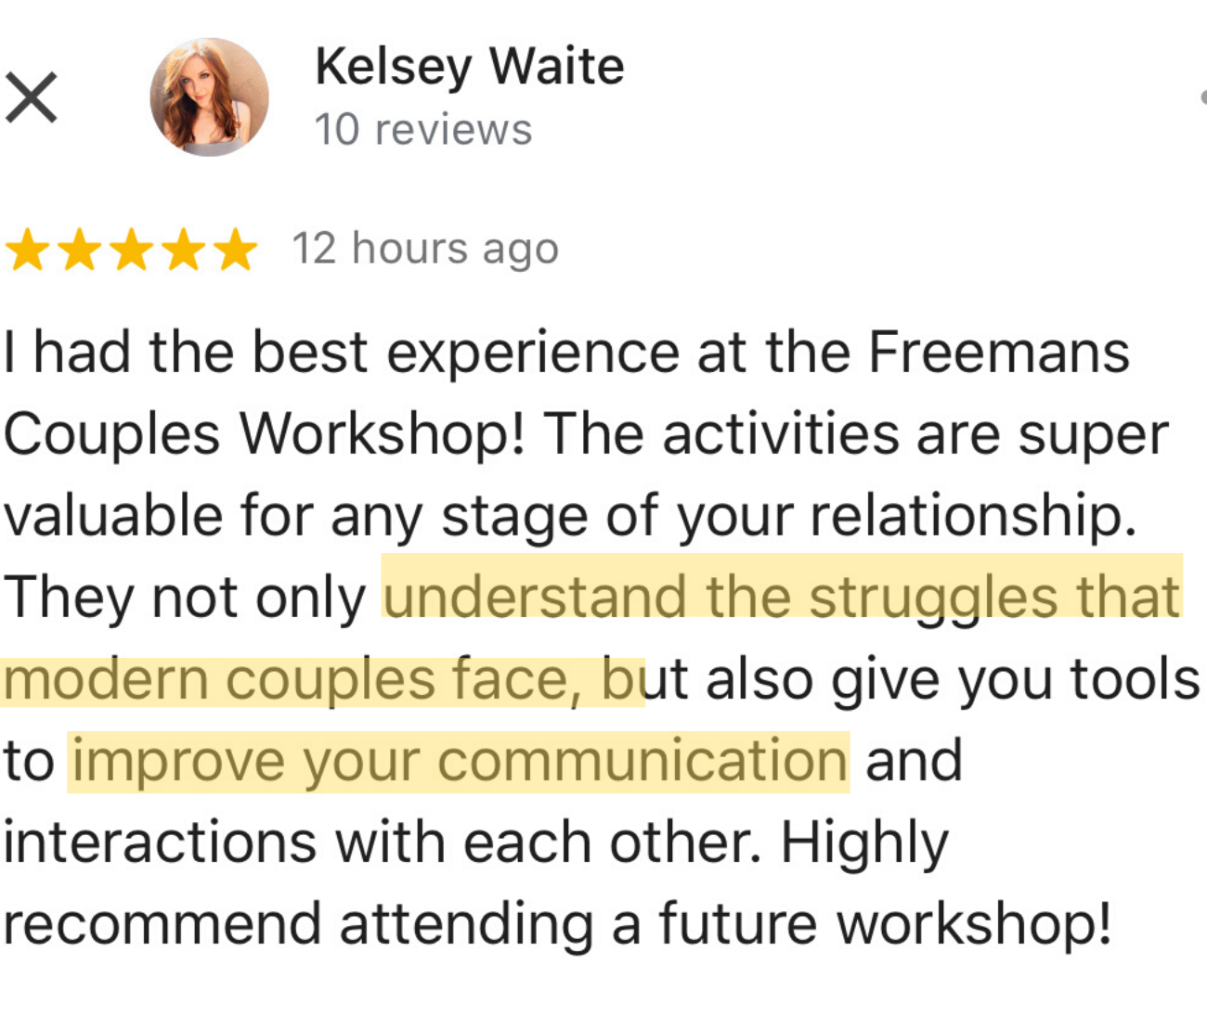
Task: Click the word "Highly" in the review
Action: (863, 843)
